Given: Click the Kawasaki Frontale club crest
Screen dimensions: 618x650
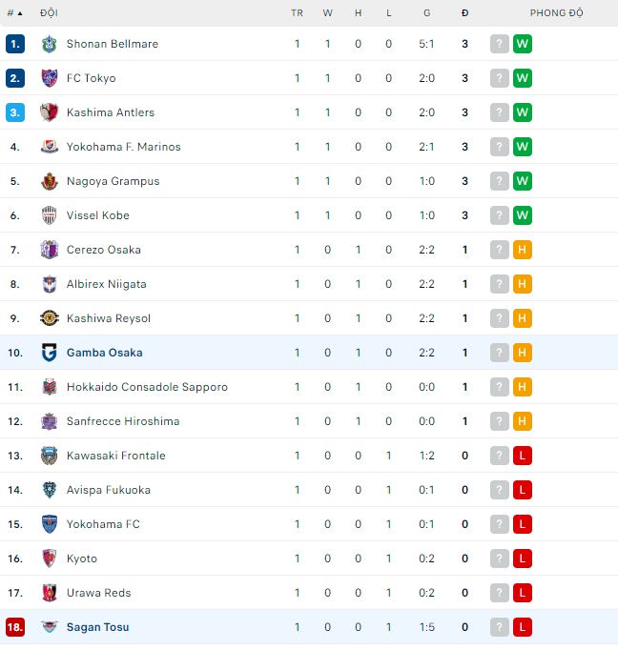Looking at the screenshot, I should tap(50, 456).
